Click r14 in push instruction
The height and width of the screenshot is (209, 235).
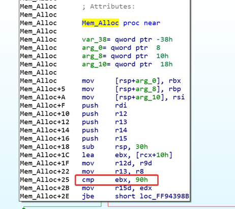(x=121, y=130)
